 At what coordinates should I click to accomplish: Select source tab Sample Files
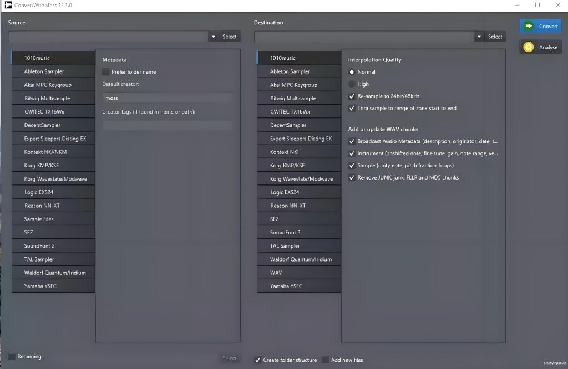click(53, 219)
